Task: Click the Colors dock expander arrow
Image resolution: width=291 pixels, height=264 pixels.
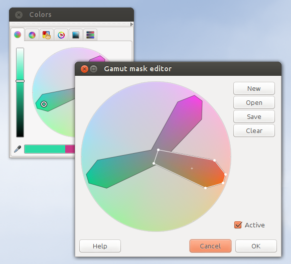Action: tap(131, 24)
